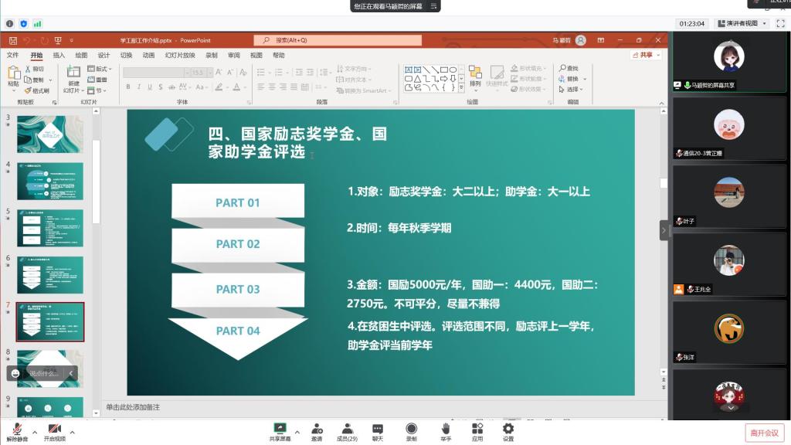Screen dimensions: 791x445
Task: Unmute the microphone (解除静音)
Action: click(17, 430)
